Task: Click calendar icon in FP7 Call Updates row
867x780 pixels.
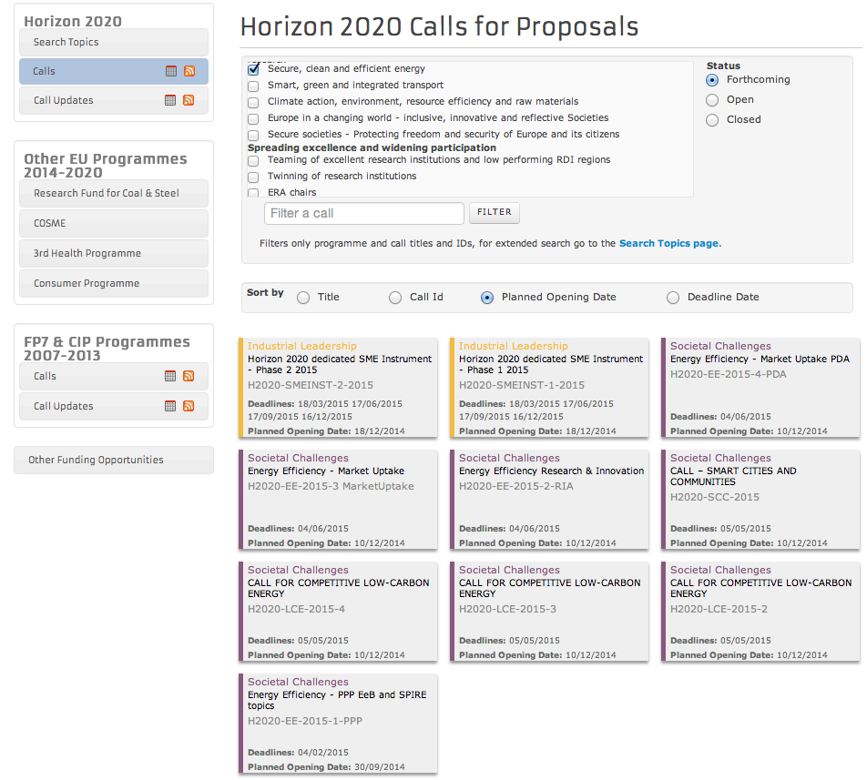Action: (170, 406)
